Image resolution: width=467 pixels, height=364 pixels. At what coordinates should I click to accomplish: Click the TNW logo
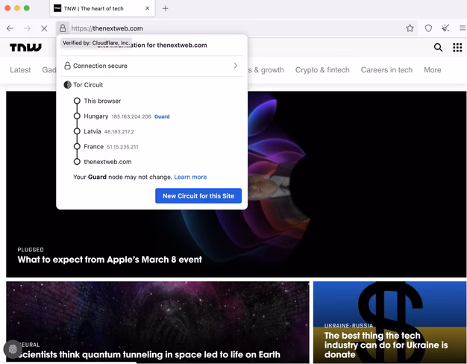[x=25, y=47]
